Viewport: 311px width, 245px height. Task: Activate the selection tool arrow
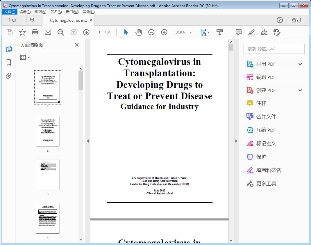(x=126, y=32)
